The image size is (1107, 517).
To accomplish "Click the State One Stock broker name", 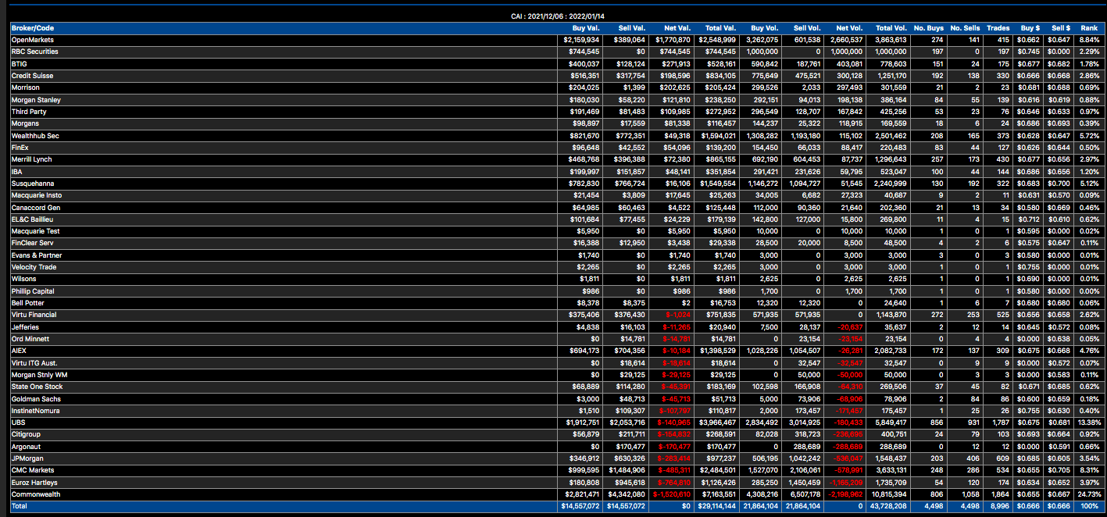I will (37, 387).
